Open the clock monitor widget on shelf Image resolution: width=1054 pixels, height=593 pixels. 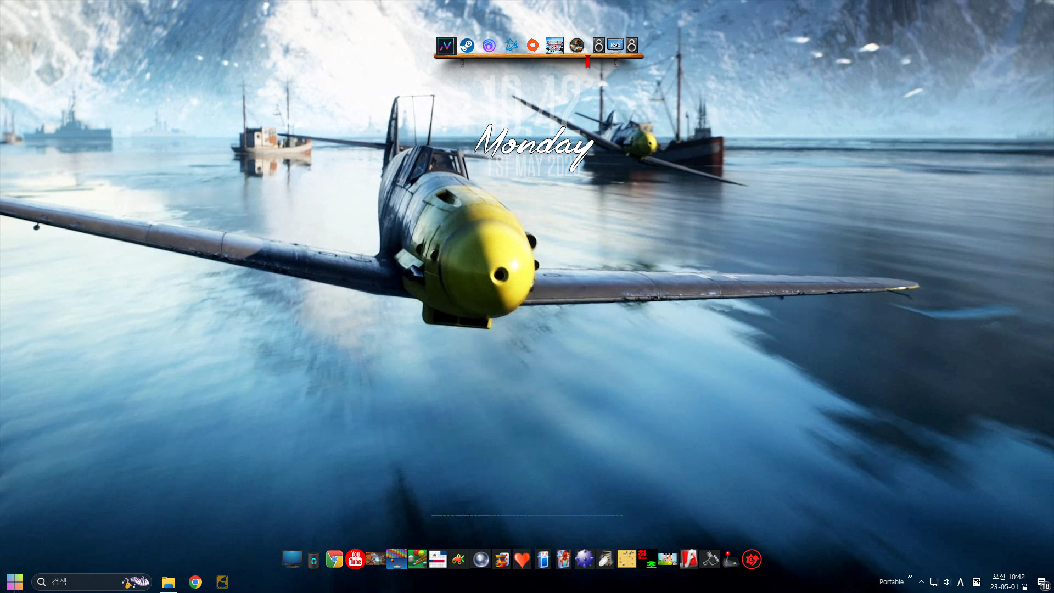pyautogui.click(x=615, y=46)
